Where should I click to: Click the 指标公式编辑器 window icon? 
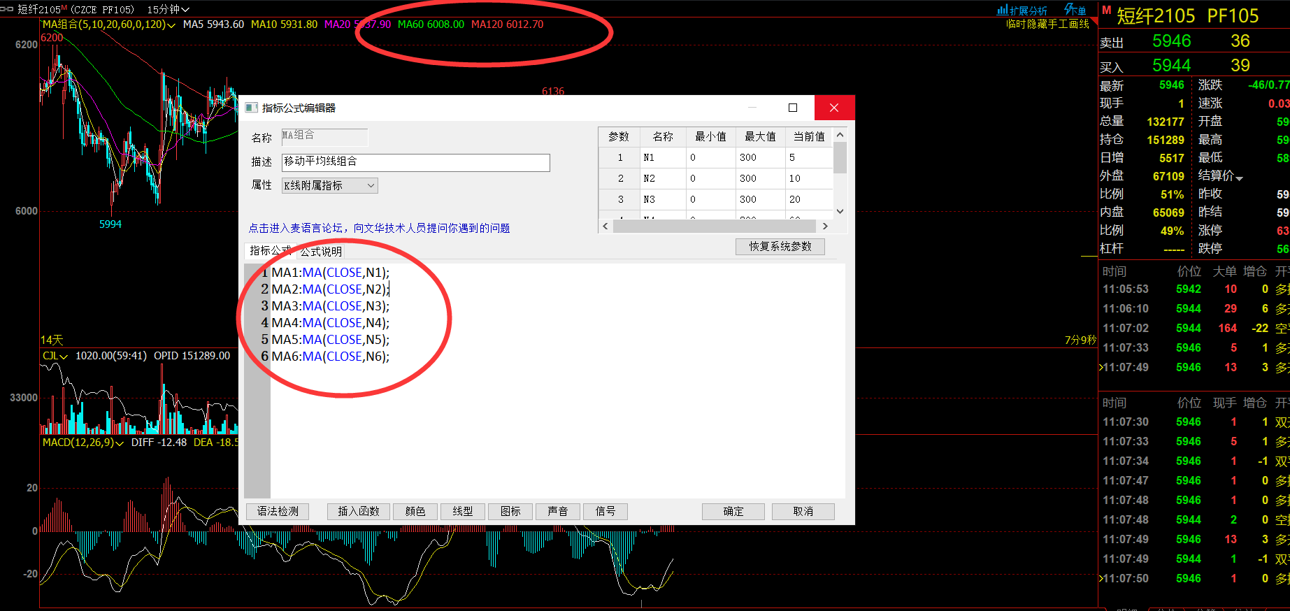click(x=252, y=108)
